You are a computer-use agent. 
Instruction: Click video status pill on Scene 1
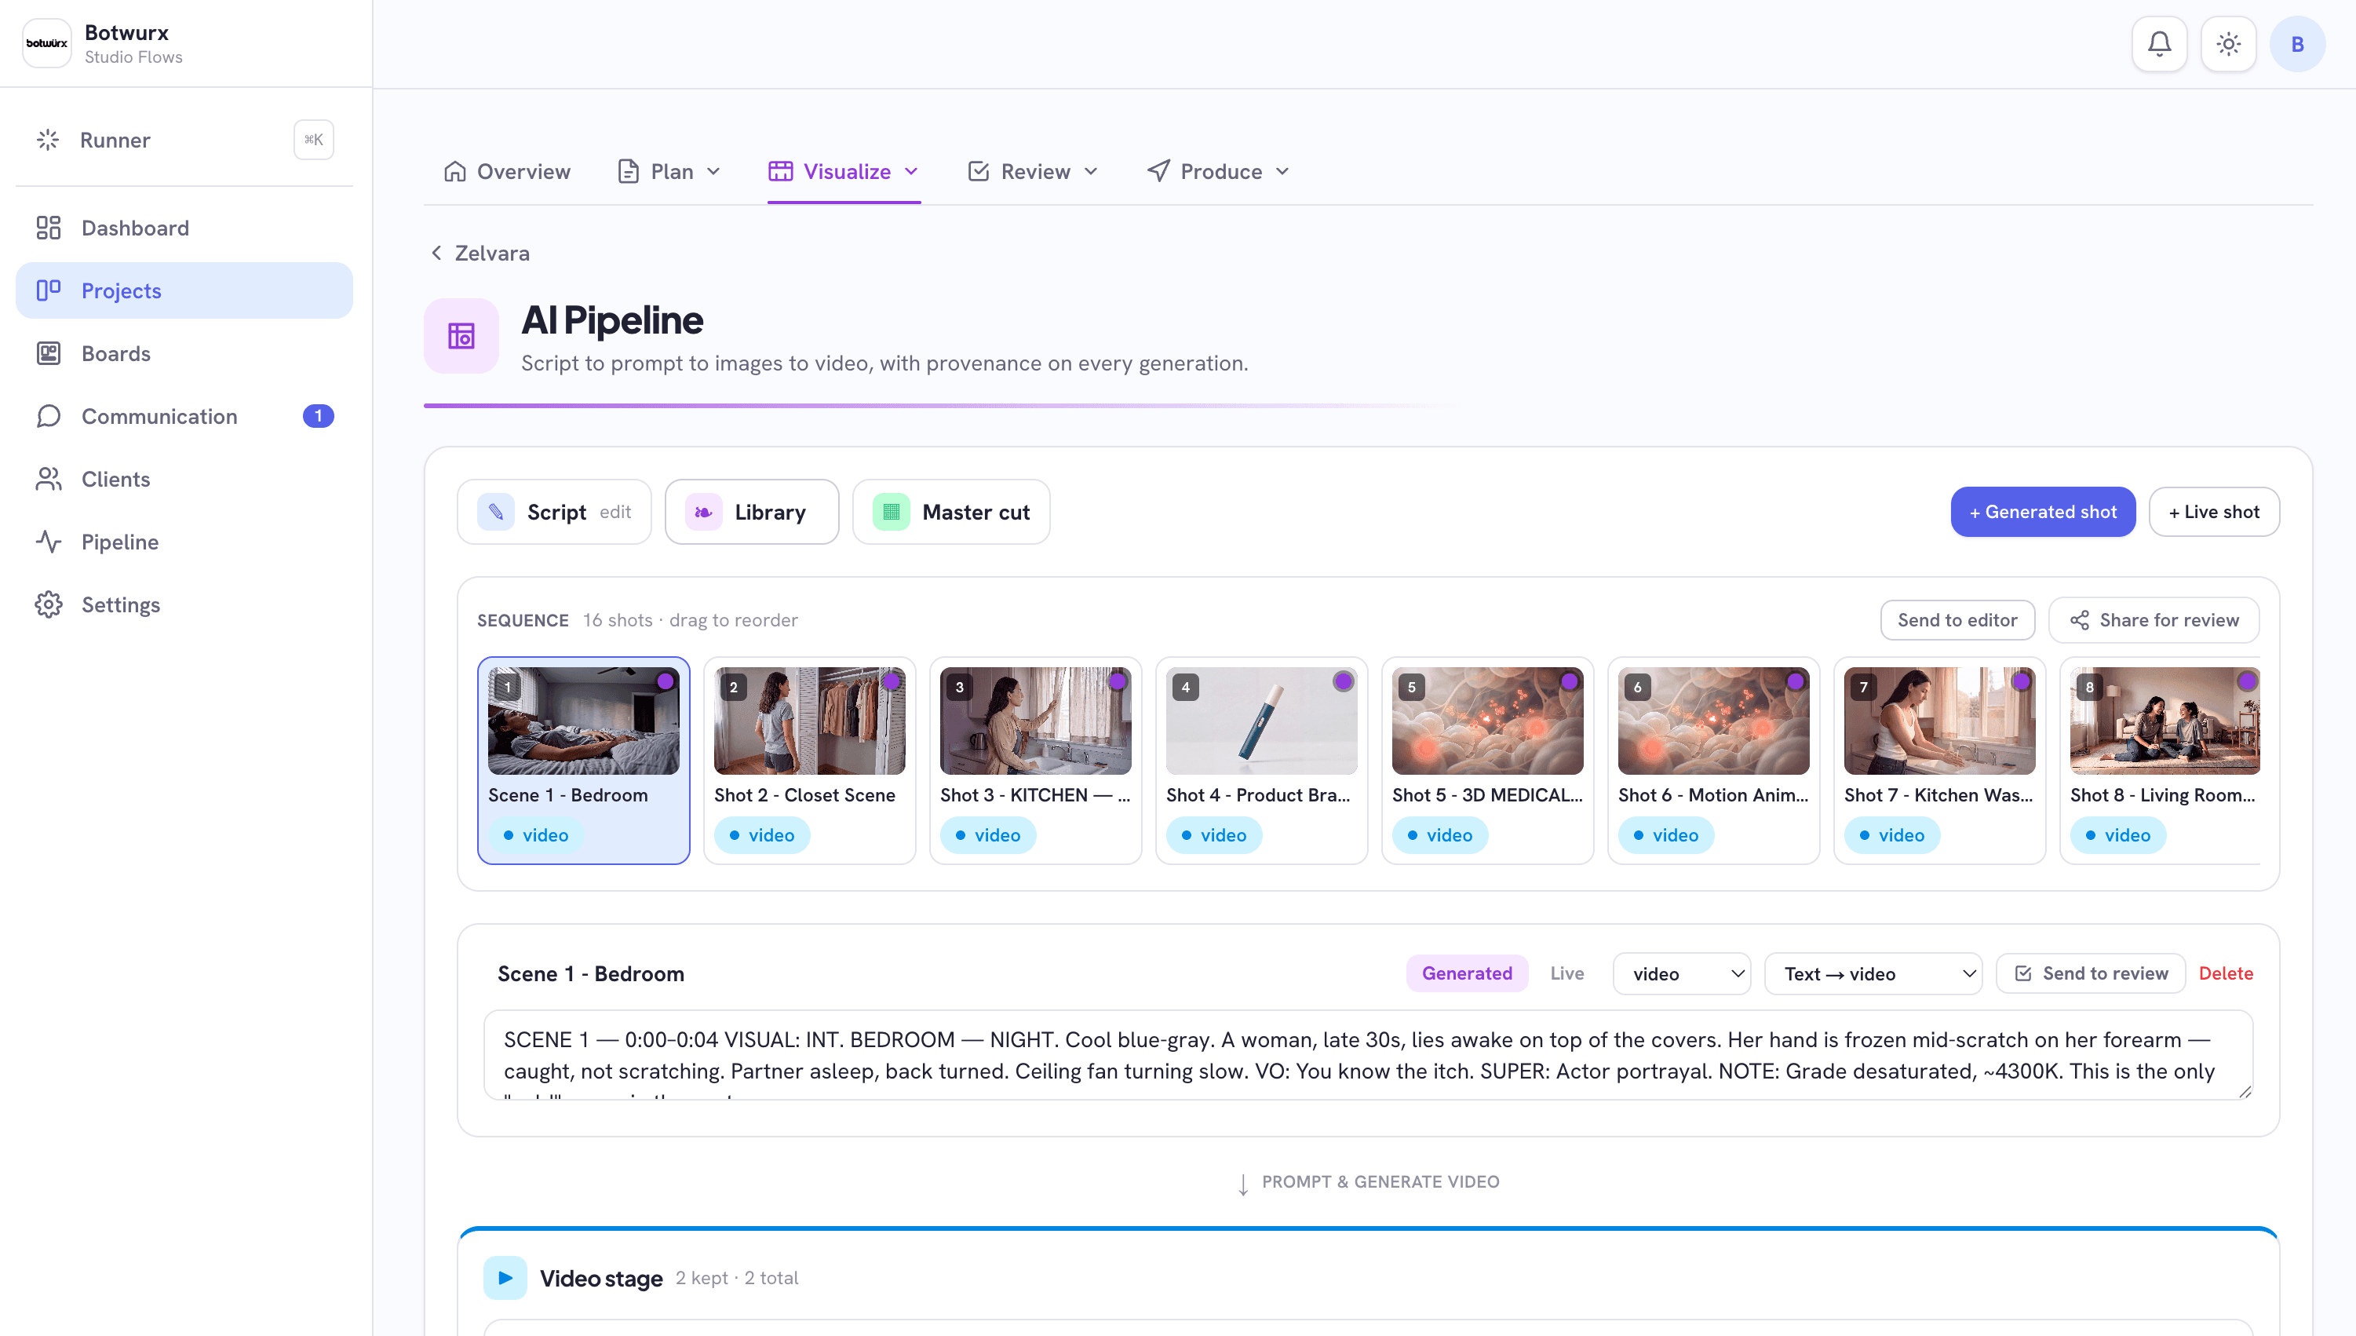click(536, 835)
